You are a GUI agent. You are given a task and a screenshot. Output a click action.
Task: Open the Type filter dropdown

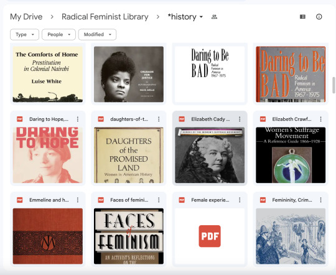click(x=24, y=34)
